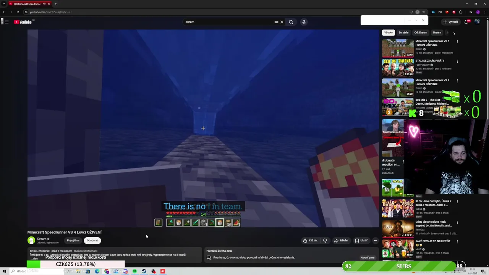Open options for Speedrunner VS 5 Hunters video
Image resolution: width=489 pixels, height=275 pixels.
pyautogui.click(x=457, y=42)
